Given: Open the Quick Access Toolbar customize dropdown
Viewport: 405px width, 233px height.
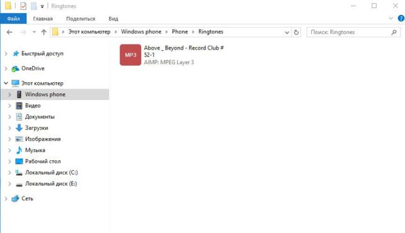Looking at the screenshot, I should (42, 6).
